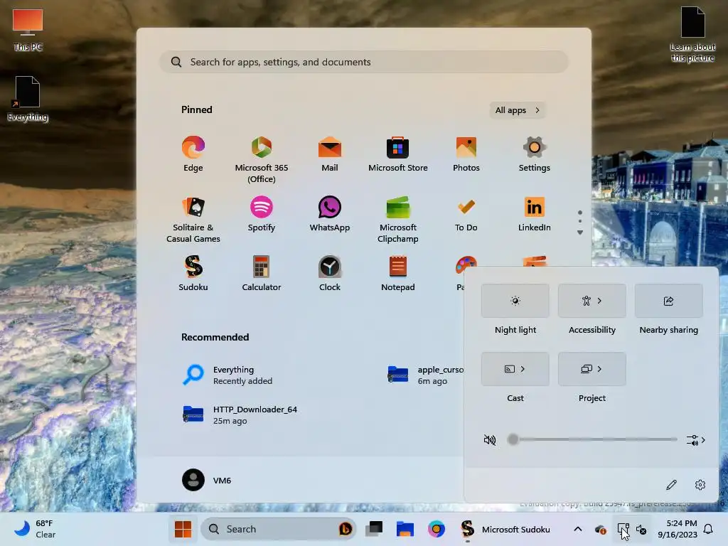
Task: Open the round browser icon on taskbar
Action: tap(436, 529)
